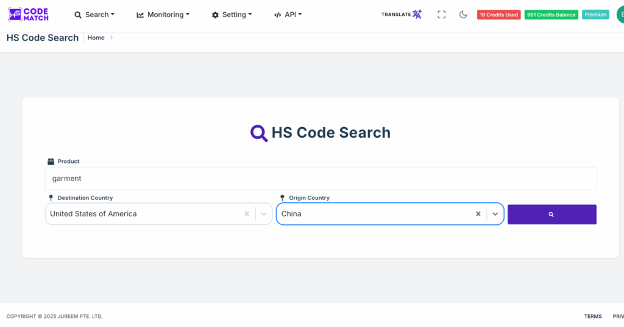
Task: Click the 19 Credits Used badge
Action: click(498, 15)
